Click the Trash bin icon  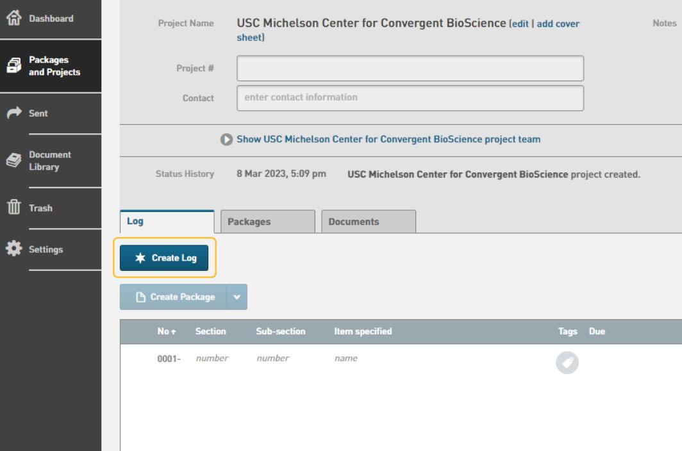click(x=13, y=208)
